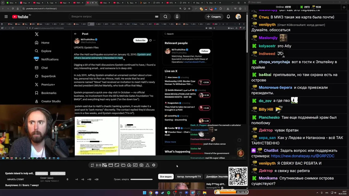Click the dotted-window icon in player toolbar

123,165
